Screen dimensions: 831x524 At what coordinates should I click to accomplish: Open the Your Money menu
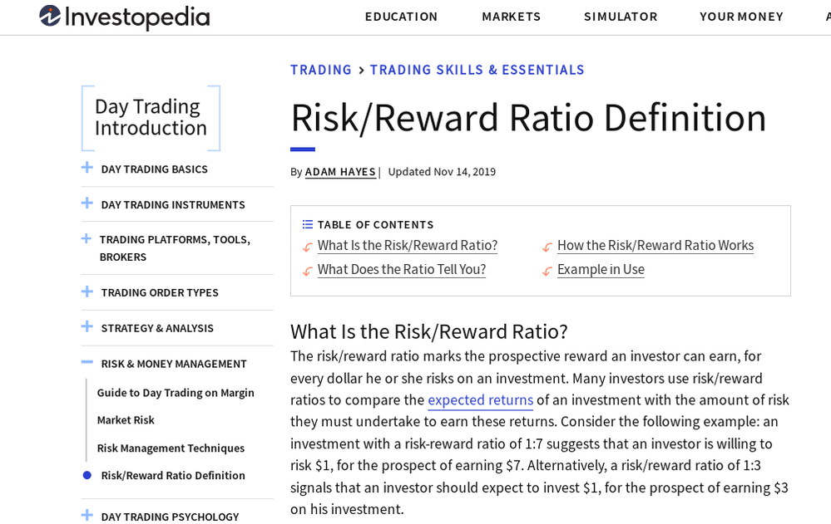pyautogui.click(x=741, y=17)
